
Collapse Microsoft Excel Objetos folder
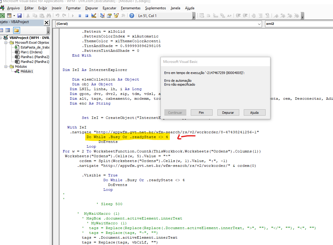pos(6,43)
